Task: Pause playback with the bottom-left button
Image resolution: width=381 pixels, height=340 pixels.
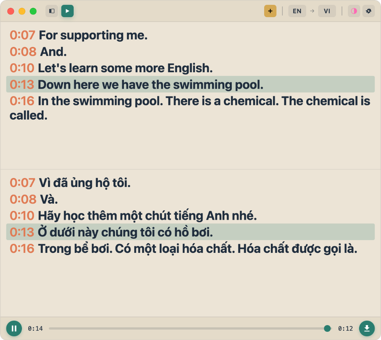Action: pos(14,328)
